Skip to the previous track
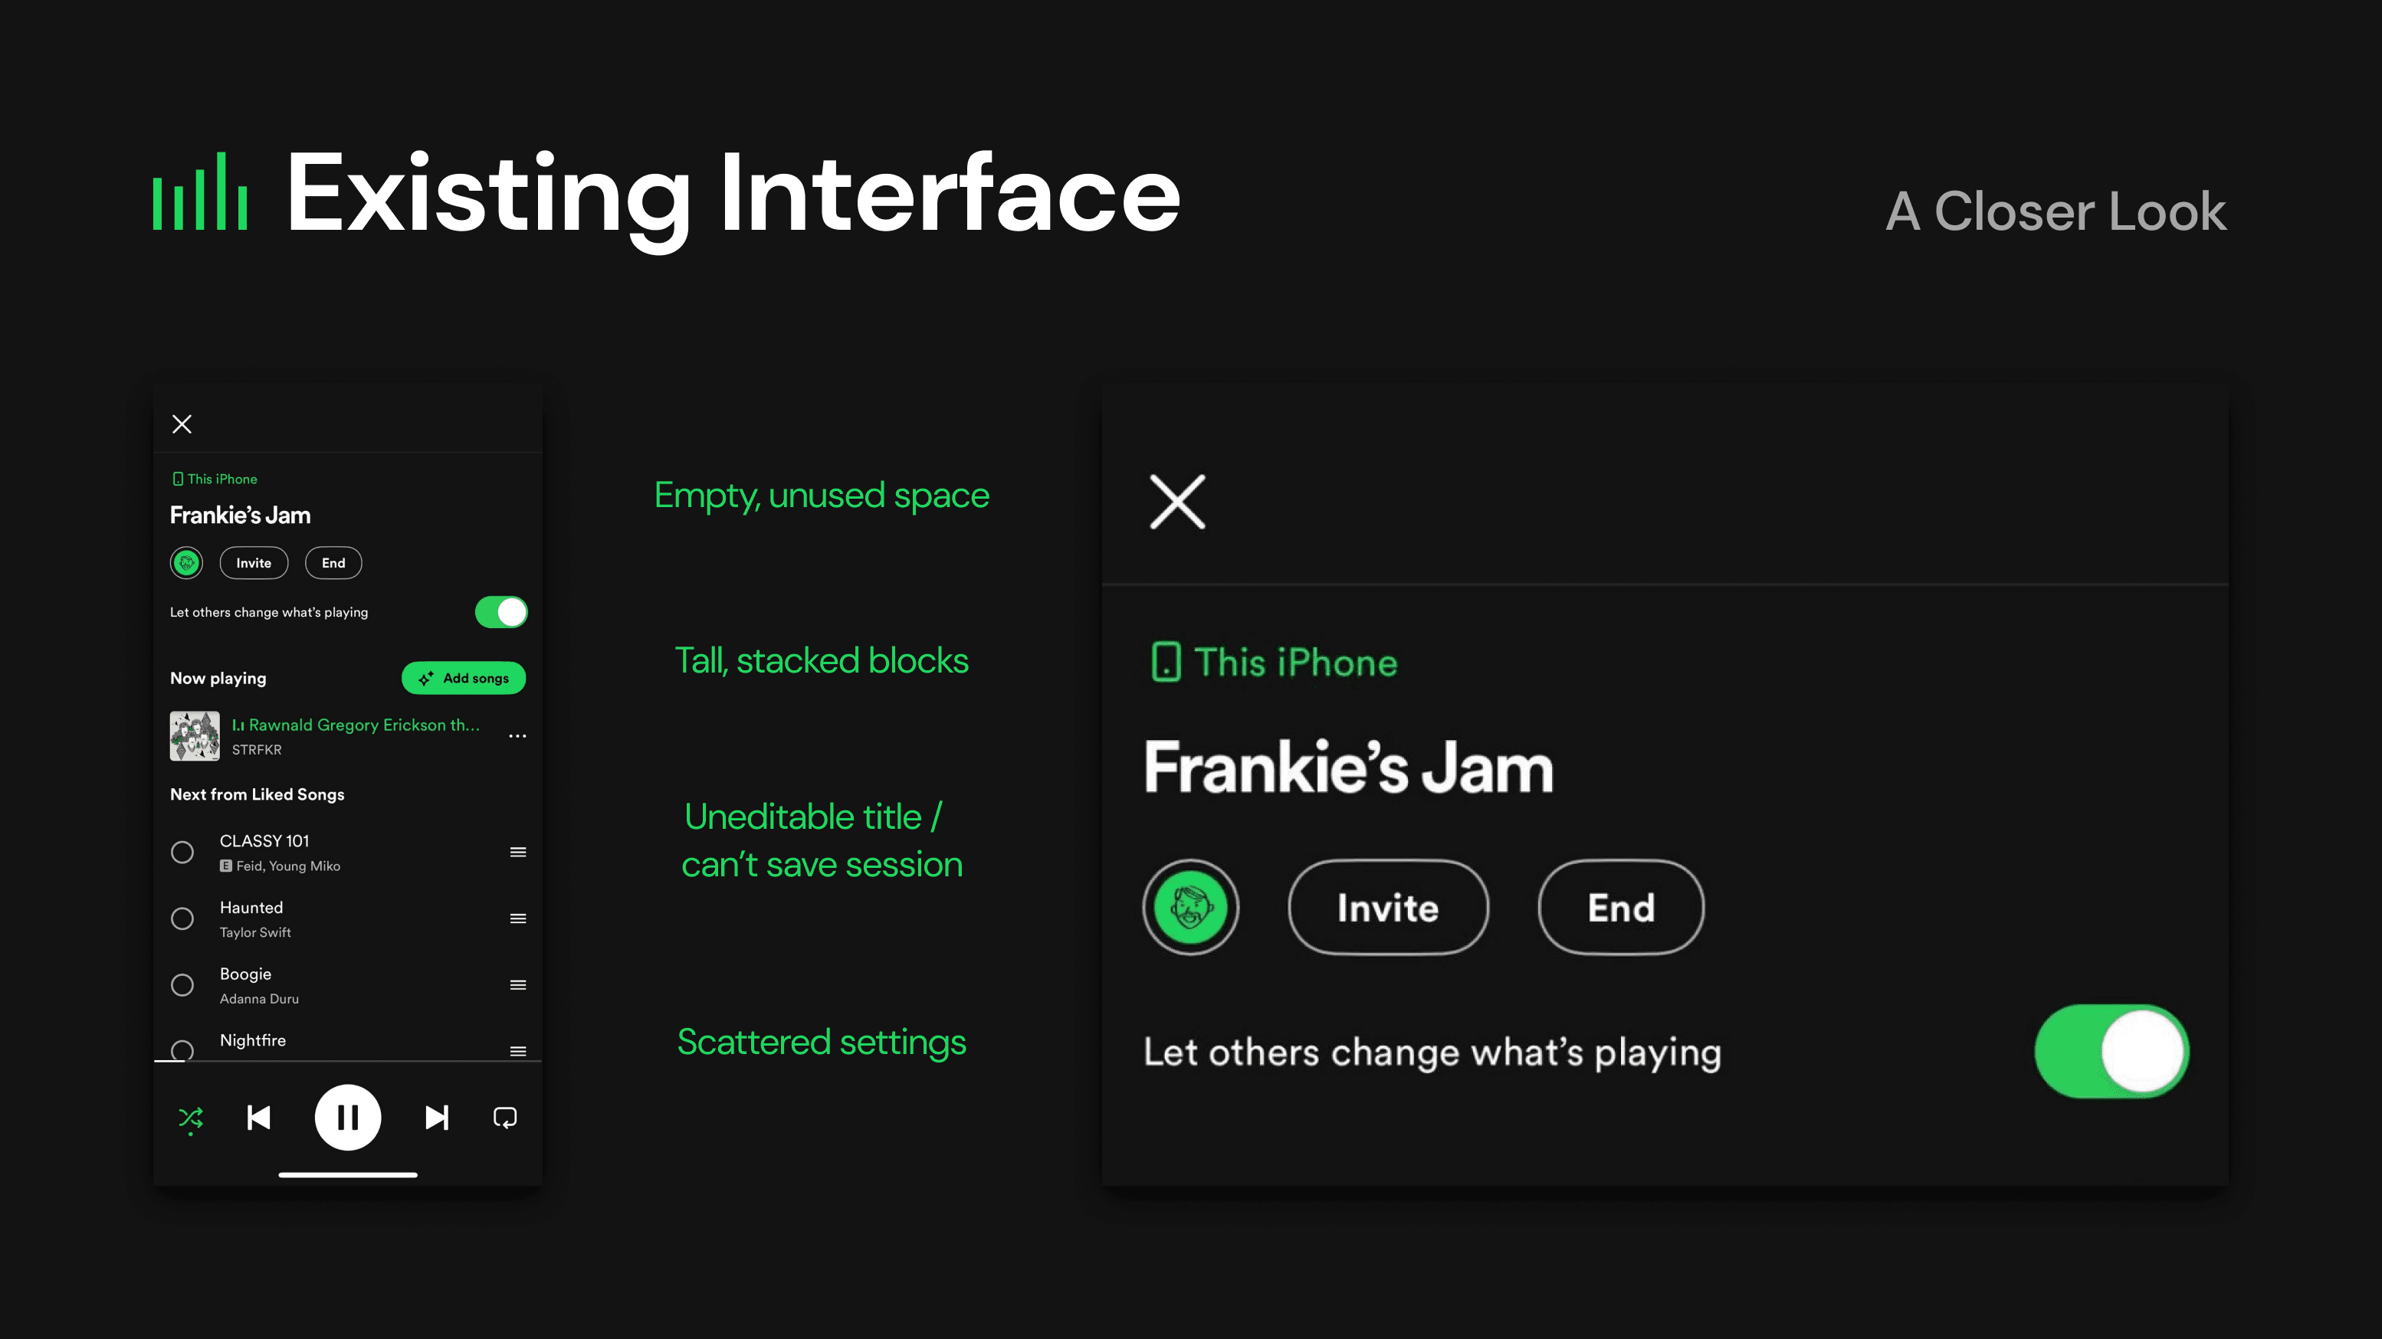 259,1118
